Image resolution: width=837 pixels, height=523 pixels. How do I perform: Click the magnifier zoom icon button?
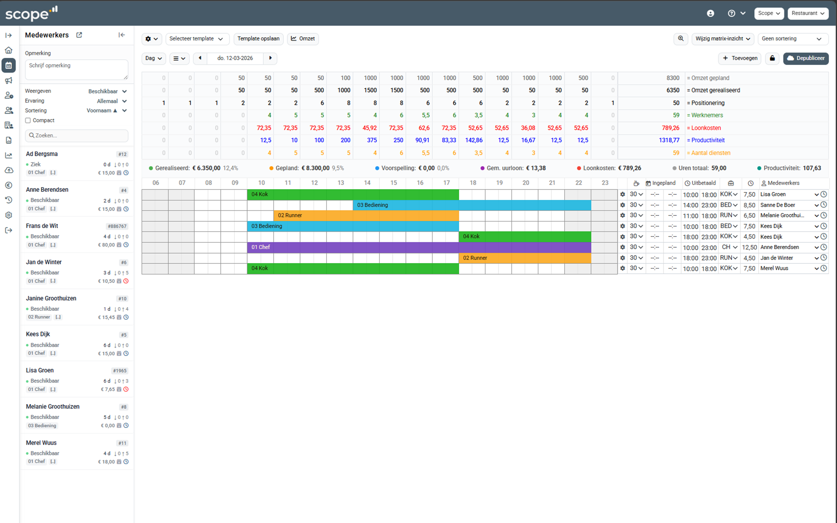(x=680, y=39)
